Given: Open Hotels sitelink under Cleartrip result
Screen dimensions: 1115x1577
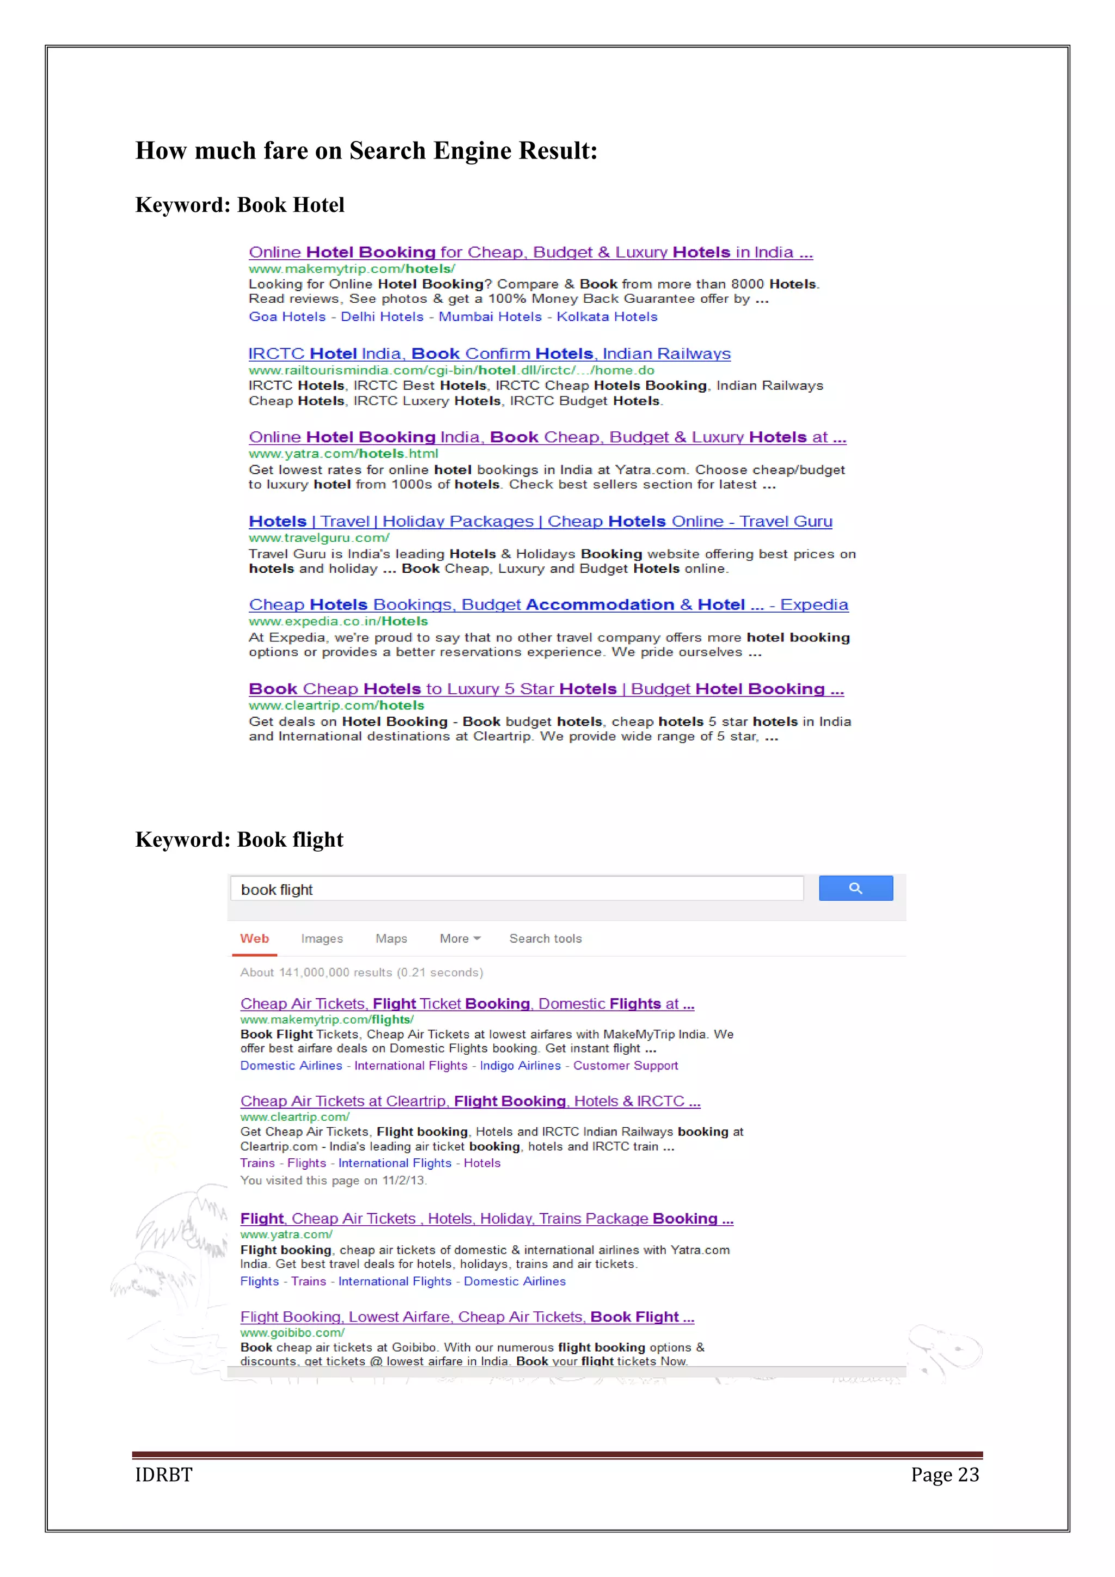Looking at the screenshot, I should (482, 1164).
